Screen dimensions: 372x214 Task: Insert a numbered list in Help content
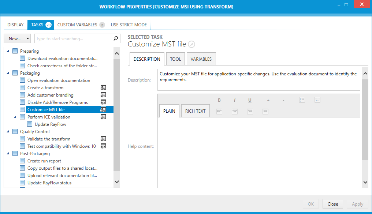[x=317, y=99]
